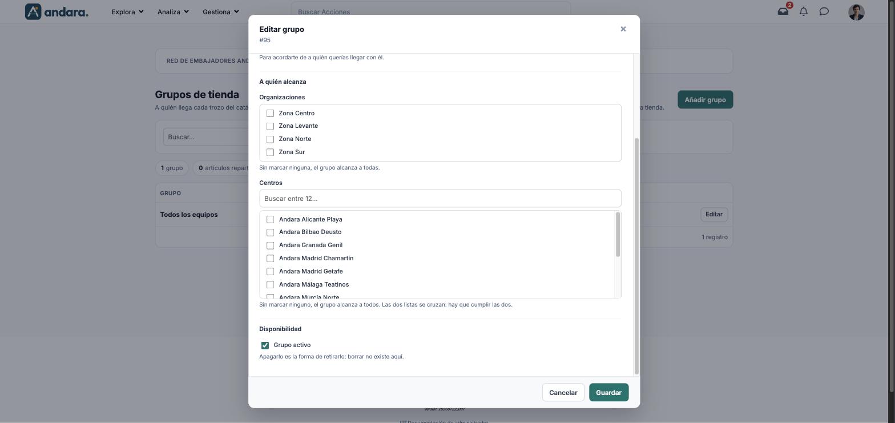Check the Zona Norte organization
895x423 pixels.
coord(271,139)
